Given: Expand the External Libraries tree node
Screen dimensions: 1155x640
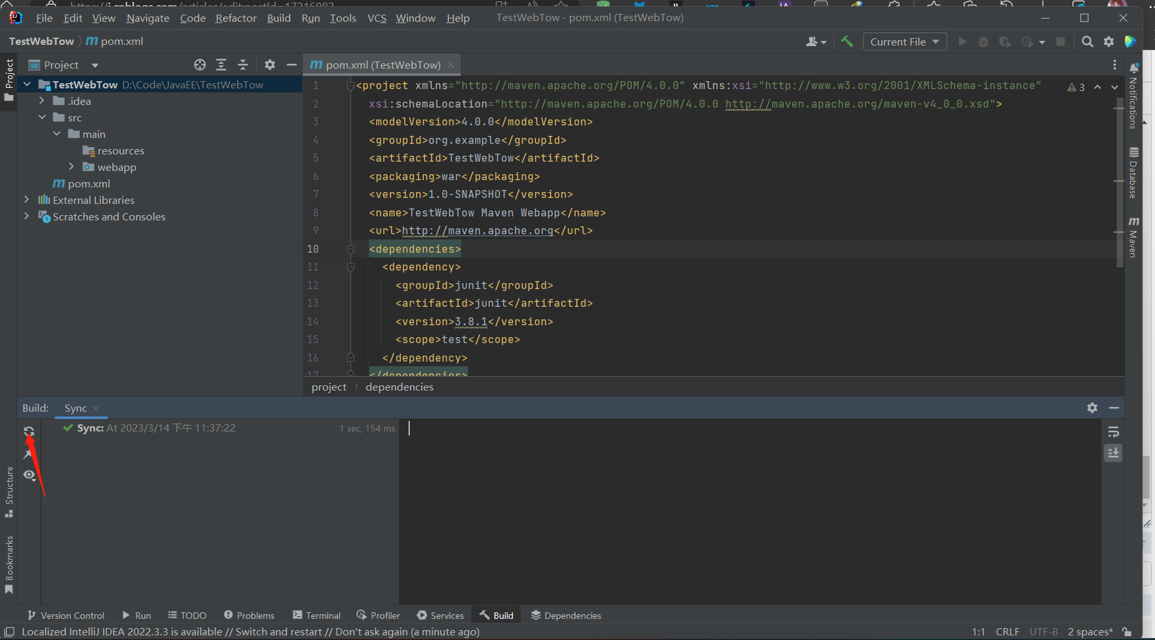Looking at the screenshot, I should coord(26,200).
